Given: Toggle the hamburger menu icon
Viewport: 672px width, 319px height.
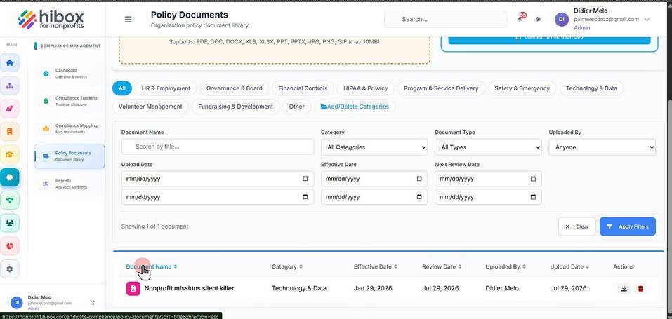Looking at the screenshot, I should 128,19.
